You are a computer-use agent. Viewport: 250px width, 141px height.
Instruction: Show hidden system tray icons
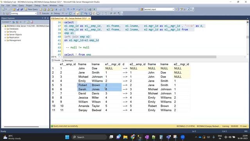(x=196, y=137)
